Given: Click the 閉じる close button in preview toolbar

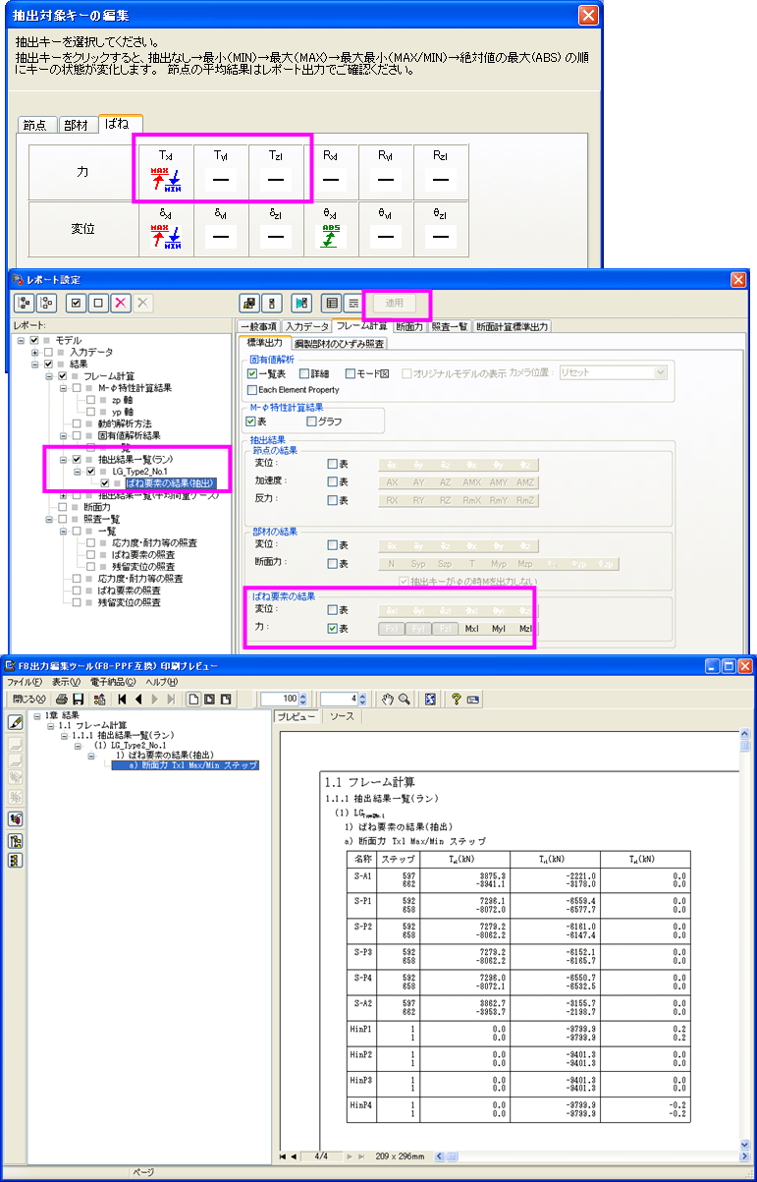Looking at the screenshot, I should [x=27, y=699].
